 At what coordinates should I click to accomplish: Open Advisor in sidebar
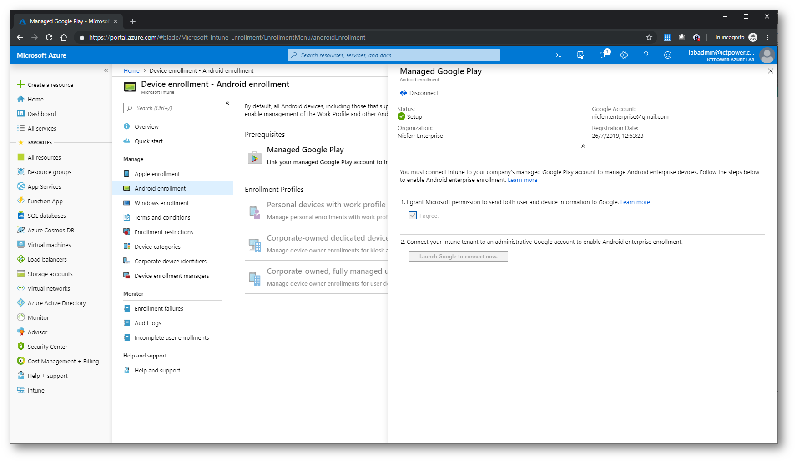pos(32,332)
